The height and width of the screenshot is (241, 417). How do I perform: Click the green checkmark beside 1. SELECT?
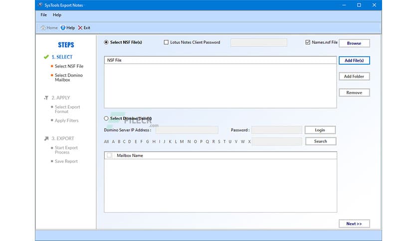[x=46, y=57]
